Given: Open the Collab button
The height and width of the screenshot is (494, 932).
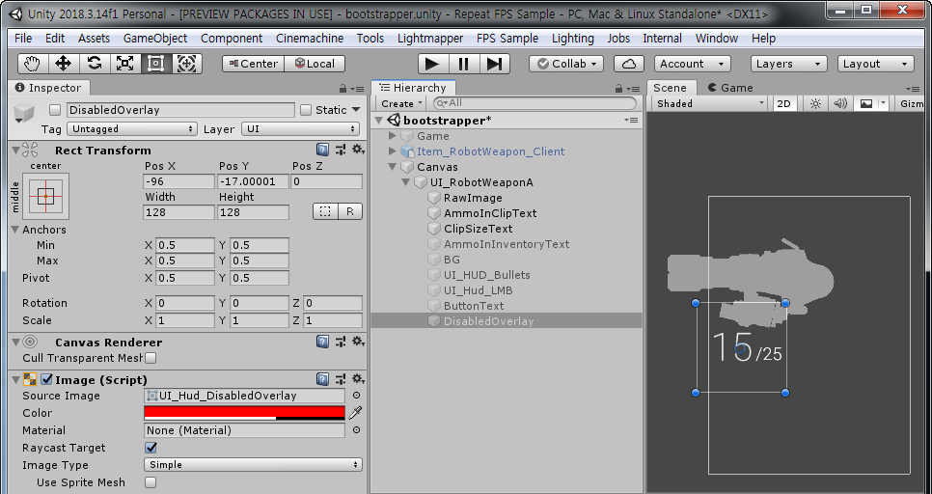Looking at the screenshot, I should [x=566, y=64].
